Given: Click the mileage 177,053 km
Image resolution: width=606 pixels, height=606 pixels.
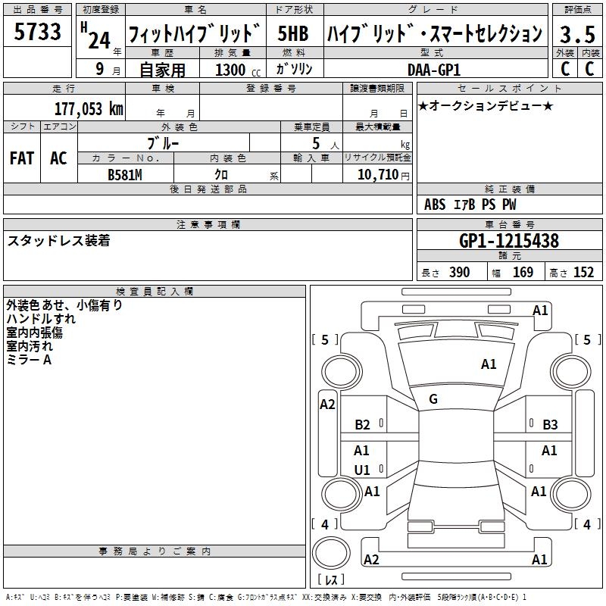Looking at the screenshot, I should click(89, 109).
